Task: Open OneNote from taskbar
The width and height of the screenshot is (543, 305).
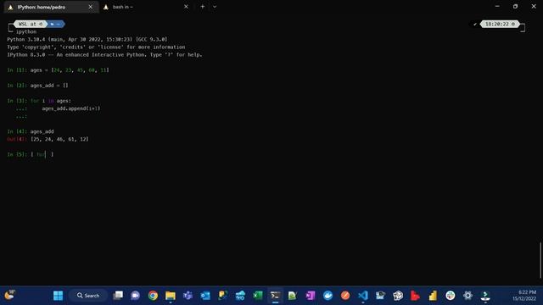Action: tap(311, 296)
